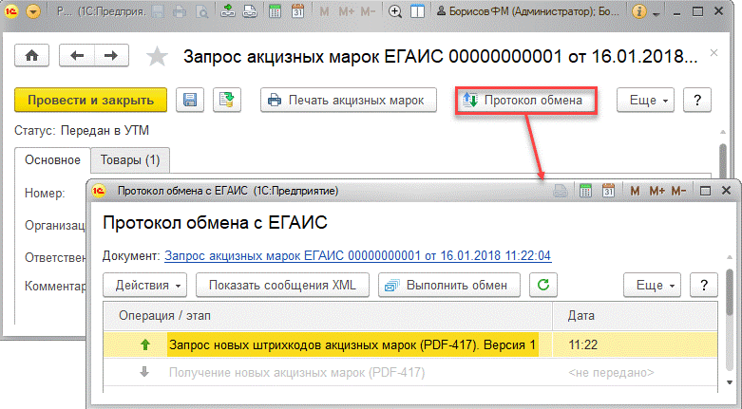
Task: Select row Запрос новых штрихкодов акцизных марок
Action: [410, 344]
